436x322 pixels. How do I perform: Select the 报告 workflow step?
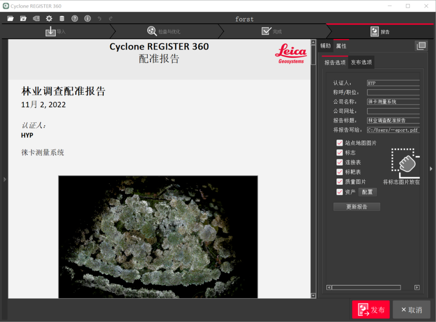click(380, 31)
